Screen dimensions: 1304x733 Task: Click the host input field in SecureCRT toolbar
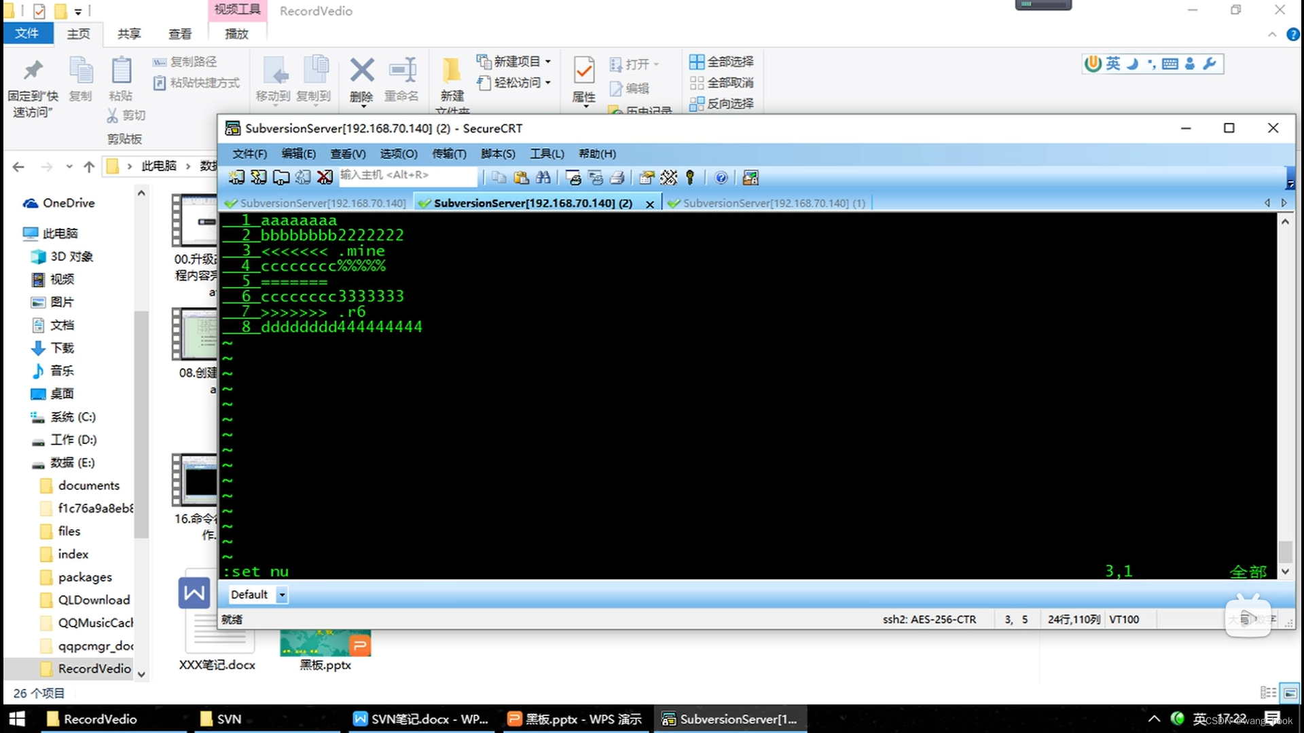point(408,175)
